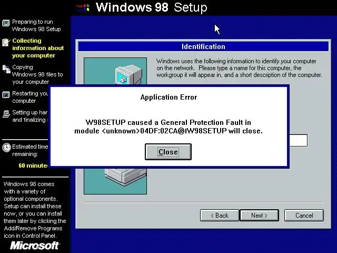Click the 60 minutes remaining text
Viewport: 337px width, 253px height.
[33, 166]
